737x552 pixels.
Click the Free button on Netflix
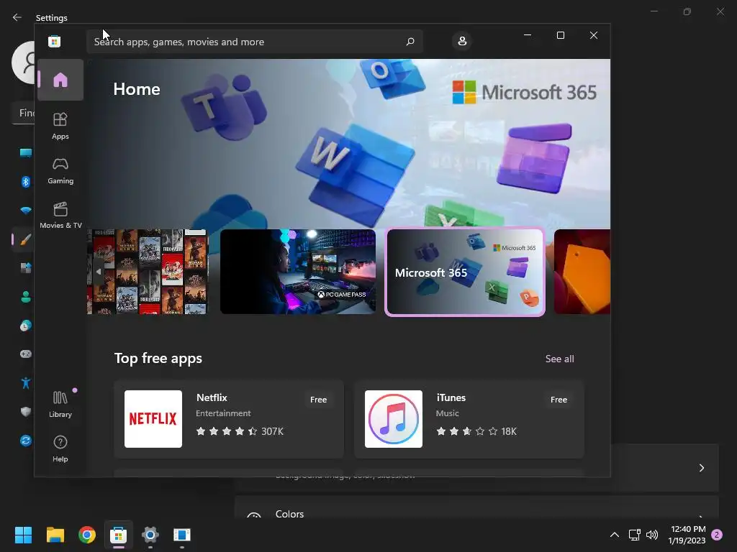pos(318,400)
